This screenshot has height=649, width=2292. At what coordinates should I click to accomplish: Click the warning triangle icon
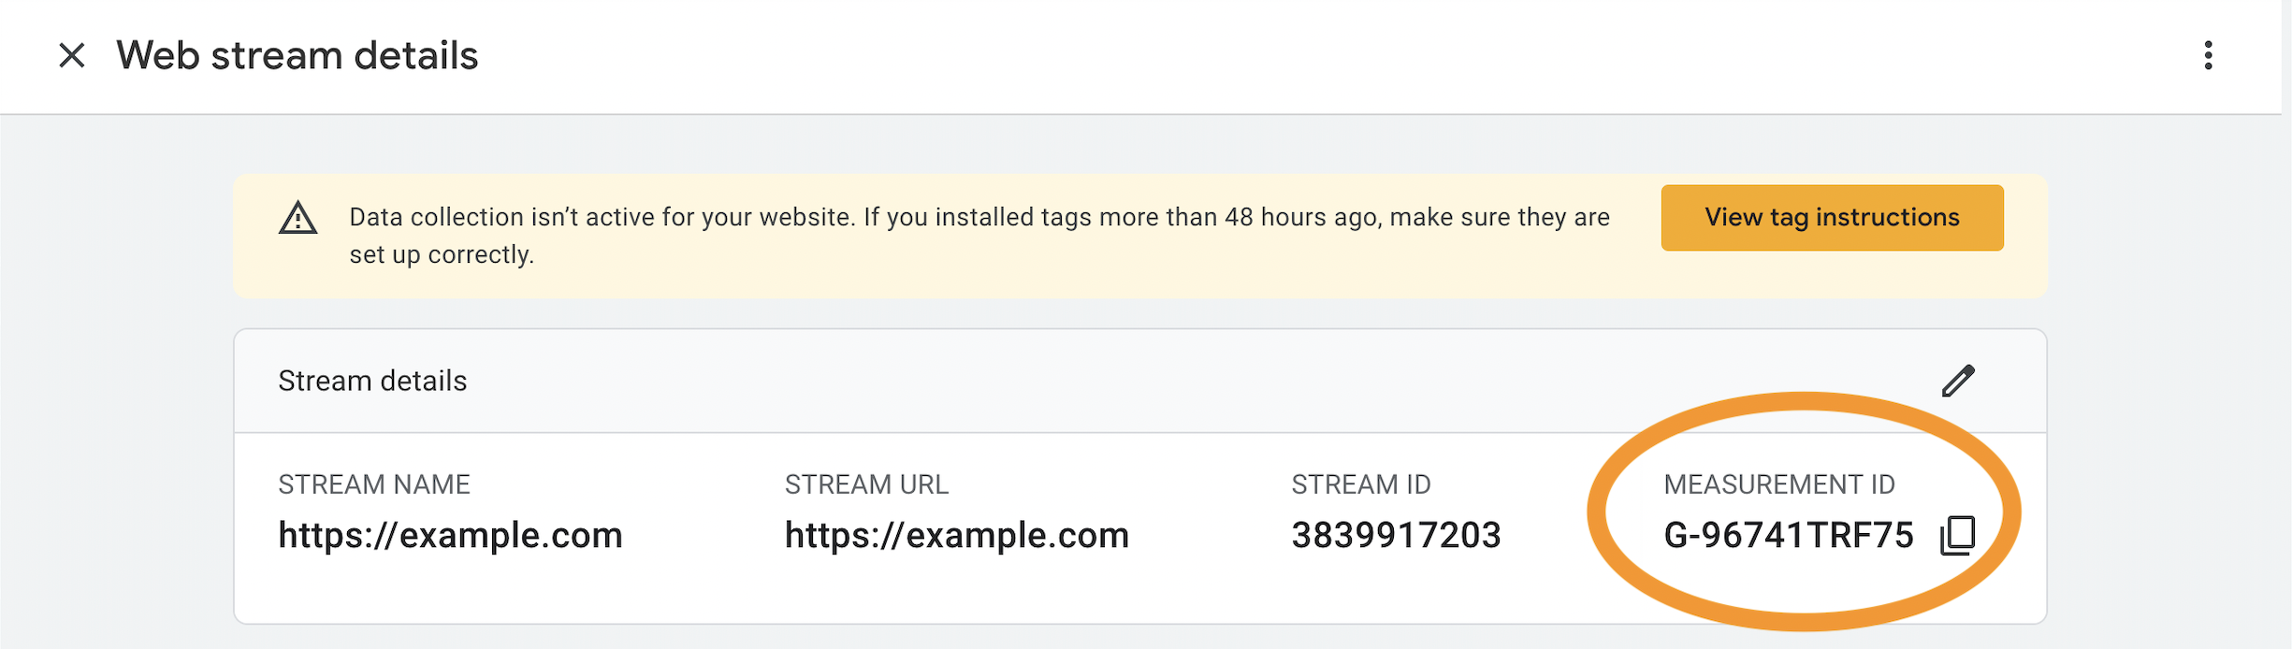click(x=298, y=218)
